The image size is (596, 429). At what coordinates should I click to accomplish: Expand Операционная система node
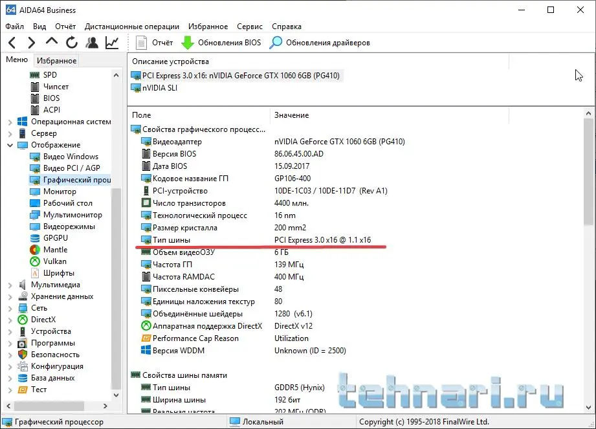[x=10, y=122]
